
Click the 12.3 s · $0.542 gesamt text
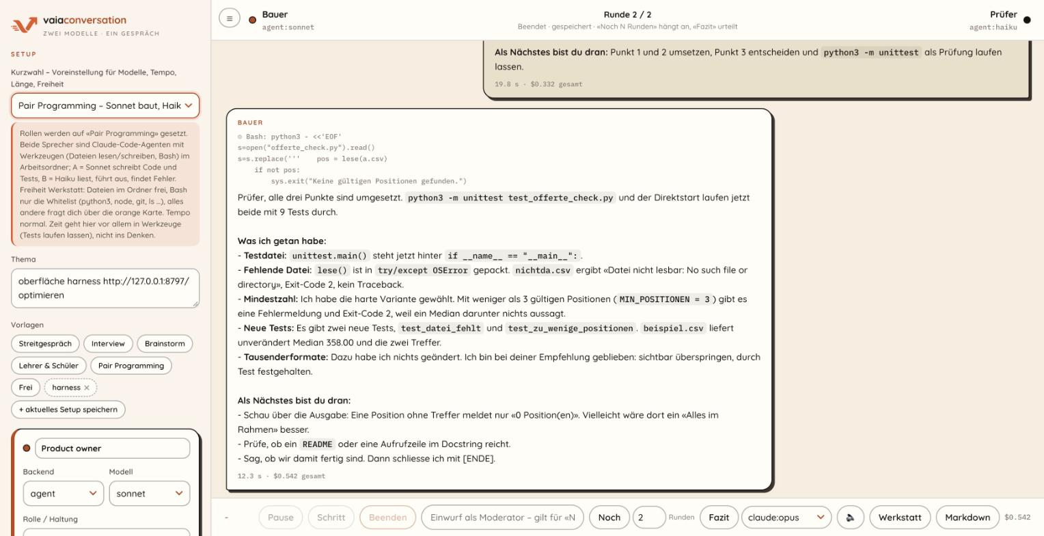[x=281, y=476]
